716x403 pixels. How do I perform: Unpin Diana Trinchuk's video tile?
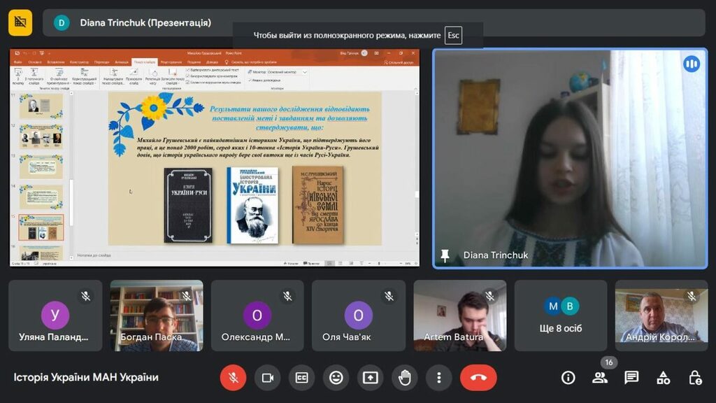click(445, 255)
